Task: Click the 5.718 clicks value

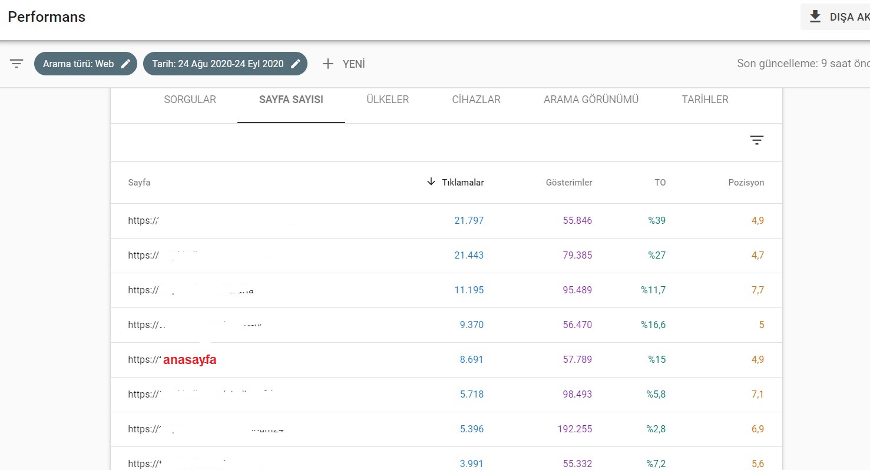Action: (x=472, y=395)
